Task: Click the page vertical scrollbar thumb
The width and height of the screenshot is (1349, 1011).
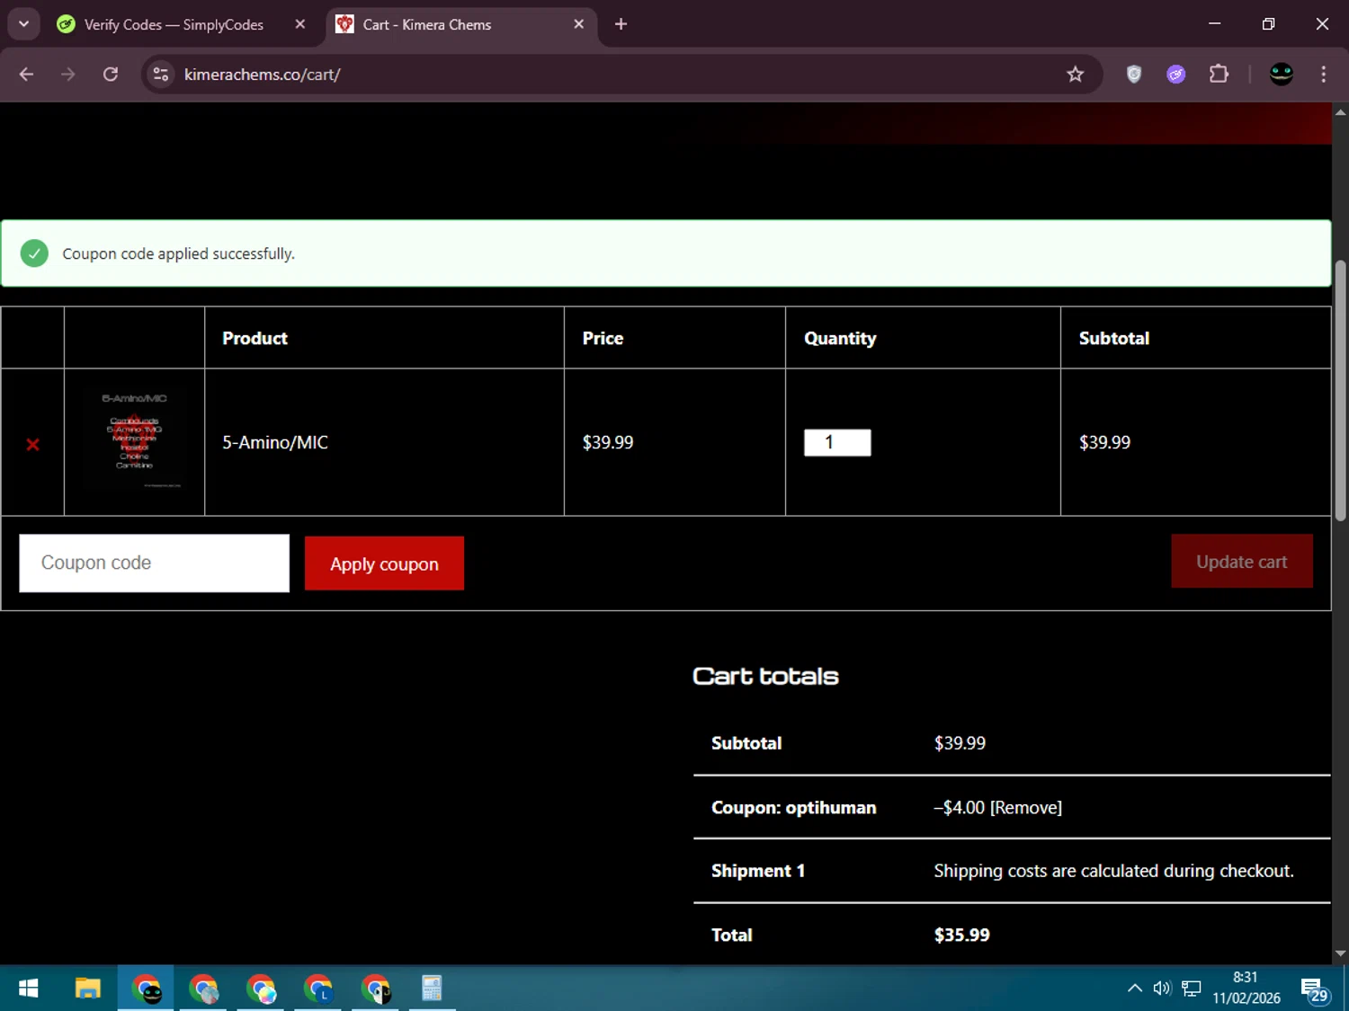Action: 1340,391
